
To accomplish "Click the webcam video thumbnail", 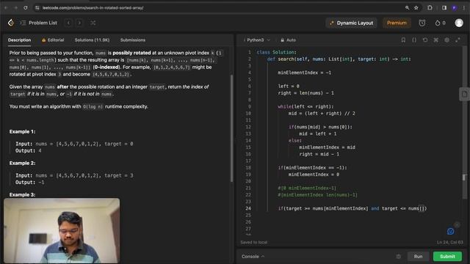I will coord(62,230).
